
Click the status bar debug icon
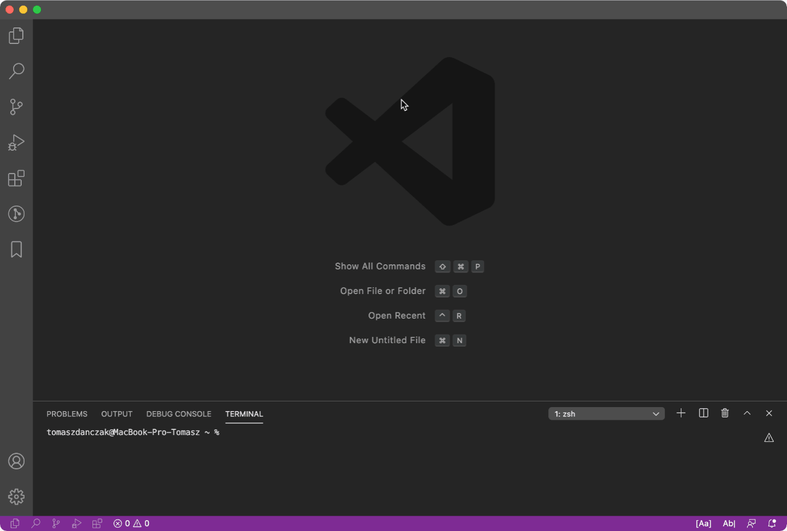pos(77,523)
